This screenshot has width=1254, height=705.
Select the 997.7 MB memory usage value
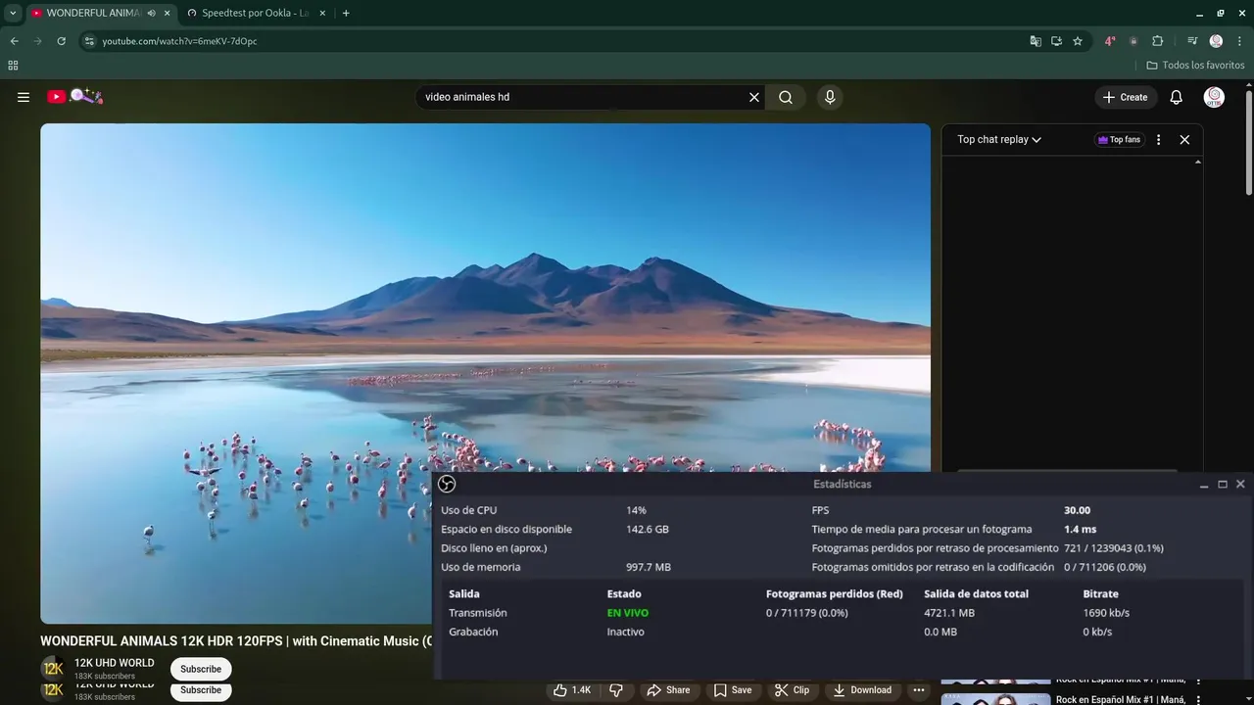click(x=649, y=567)
